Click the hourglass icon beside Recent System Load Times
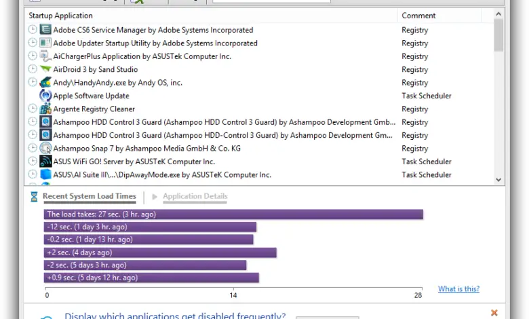Image resolution: width=529 pixels, height=319 pixels. (34, 196)
